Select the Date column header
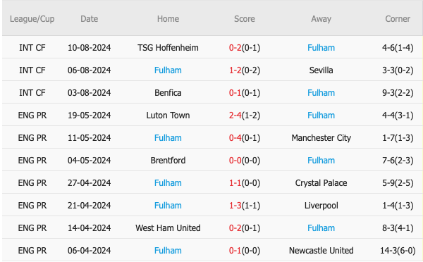 [90, 19]
